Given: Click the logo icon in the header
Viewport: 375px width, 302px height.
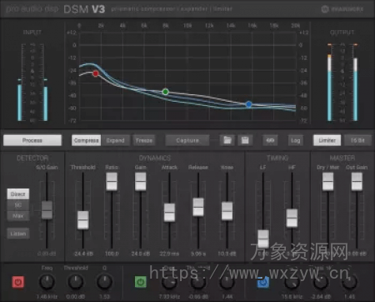Looking at the screenshot, I should [x=325, y=9].
